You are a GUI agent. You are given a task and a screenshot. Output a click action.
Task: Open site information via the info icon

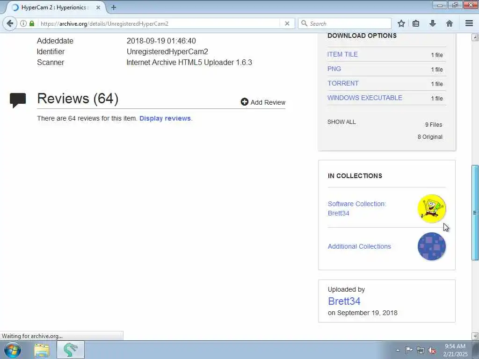pyautogui.click(x=23, y=23)
